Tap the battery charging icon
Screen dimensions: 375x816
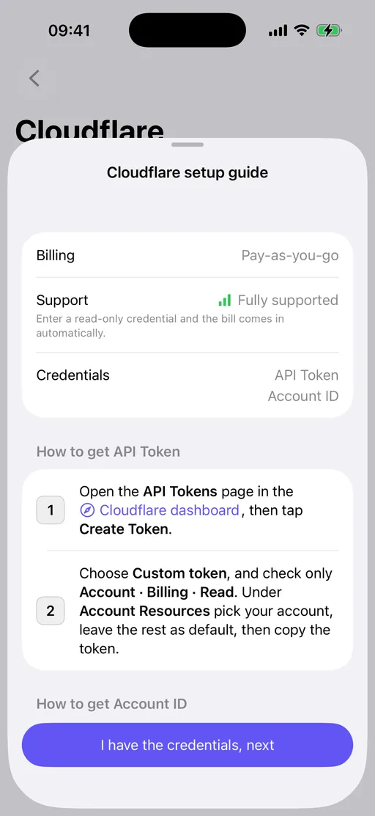point(329,31)
